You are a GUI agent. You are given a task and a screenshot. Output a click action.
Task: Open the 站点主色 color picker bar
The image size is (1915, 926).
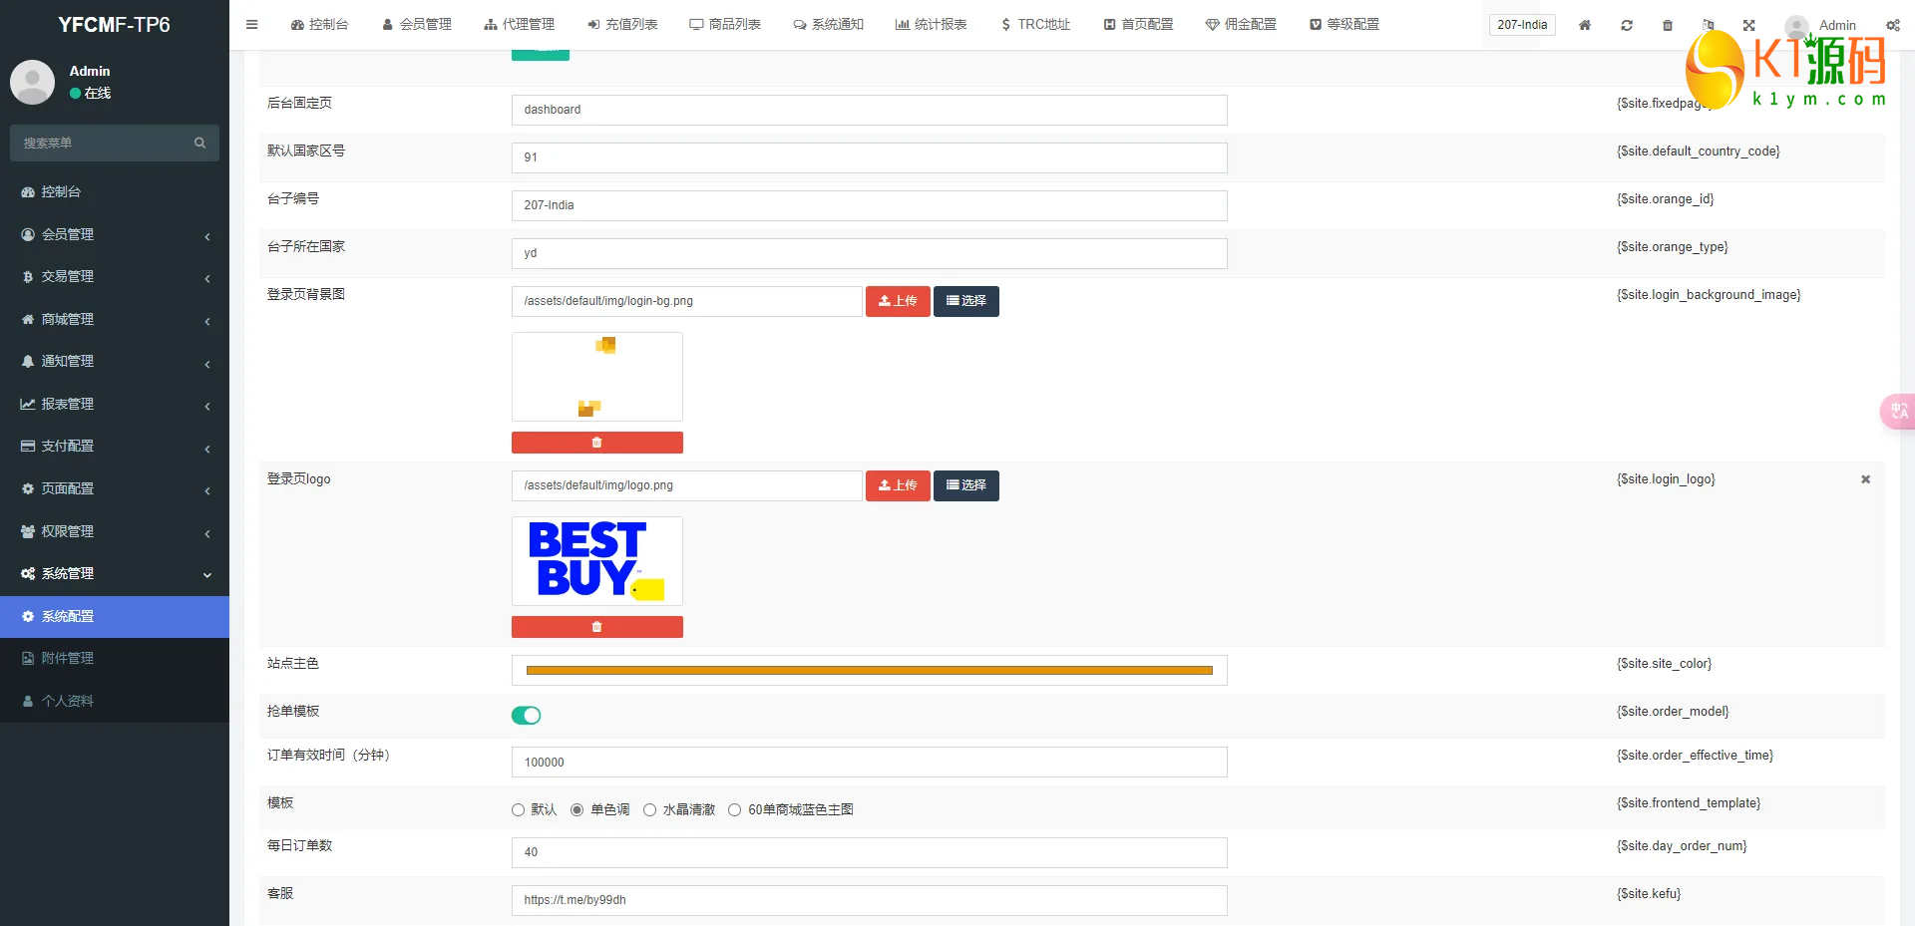click(870, 671)
